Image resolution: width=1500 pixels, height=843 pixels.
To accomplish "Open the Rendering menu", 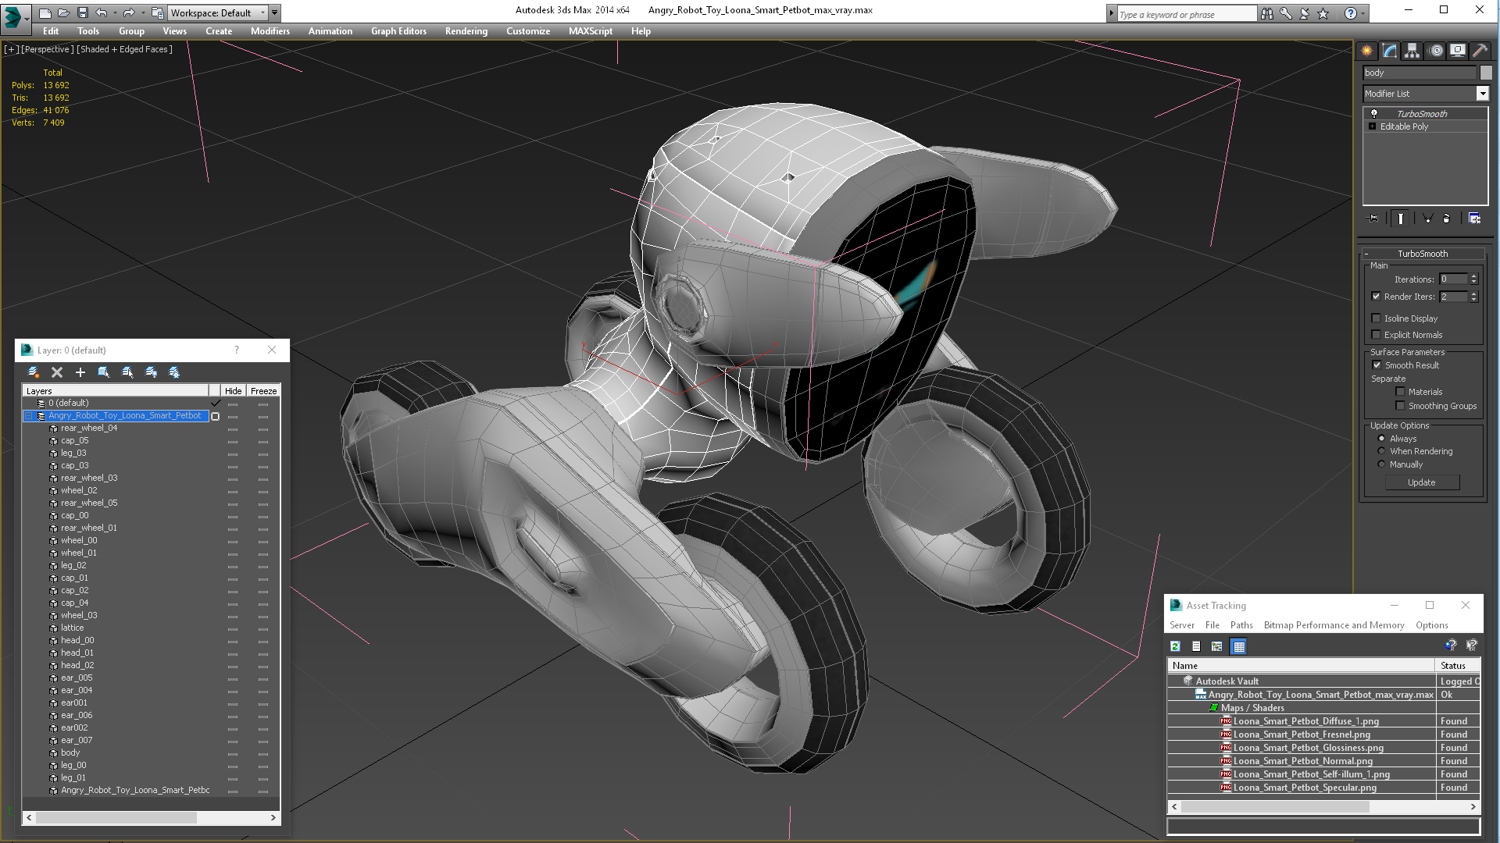I will (466, 31).
